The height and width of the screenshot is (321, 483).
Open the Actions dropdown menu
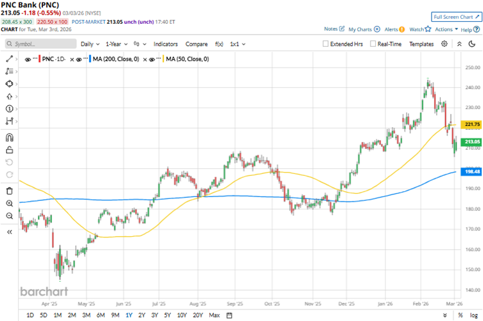(446, 30)
